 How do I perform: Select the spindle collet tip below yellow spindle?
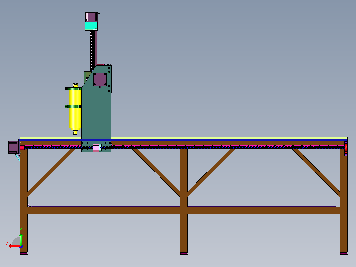[x=75, y=133]
